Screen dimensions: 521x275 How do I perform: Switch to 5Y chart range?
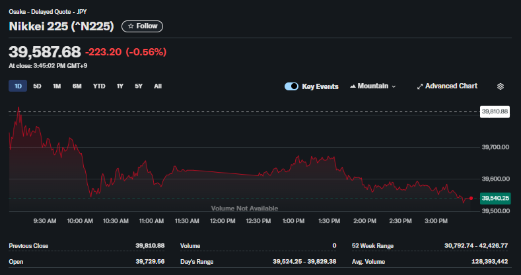(139, 86)
